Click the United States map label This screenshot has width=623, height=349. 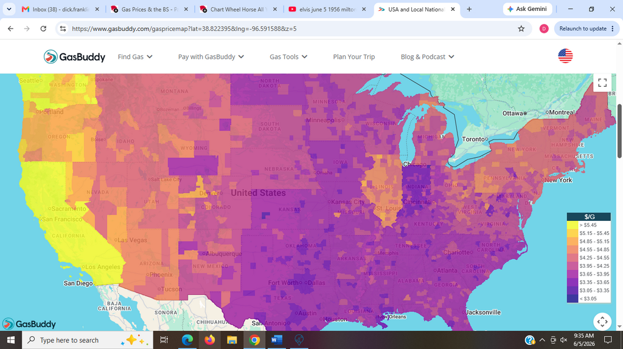click(258, 193)
